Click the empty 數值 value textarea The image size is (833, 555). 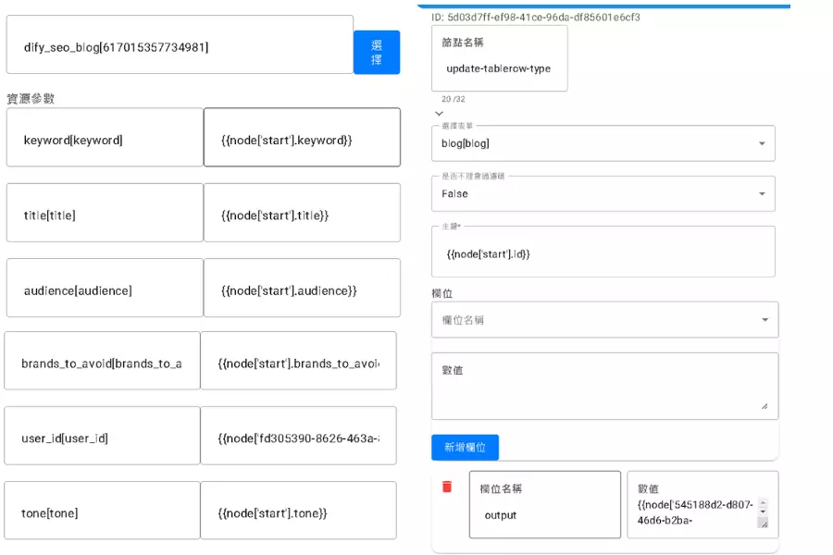(604, 388)
